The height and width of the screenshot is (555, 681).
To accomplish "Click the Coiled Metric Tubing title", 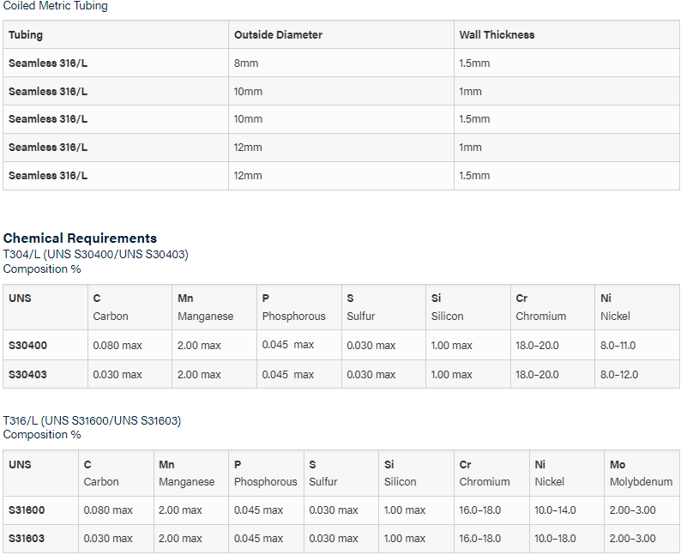I will click(55, 6).
